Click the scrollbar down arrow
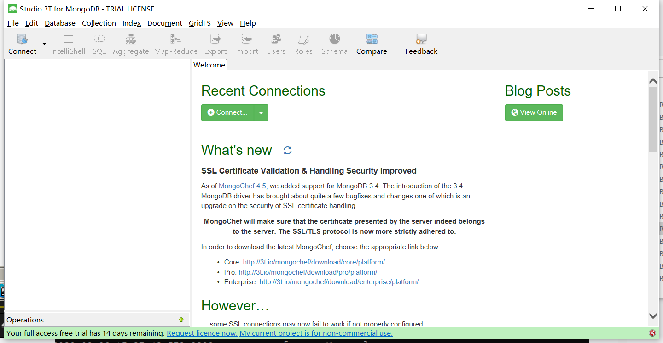This screenshot has height=343, width=663. (x=653, y=316)
